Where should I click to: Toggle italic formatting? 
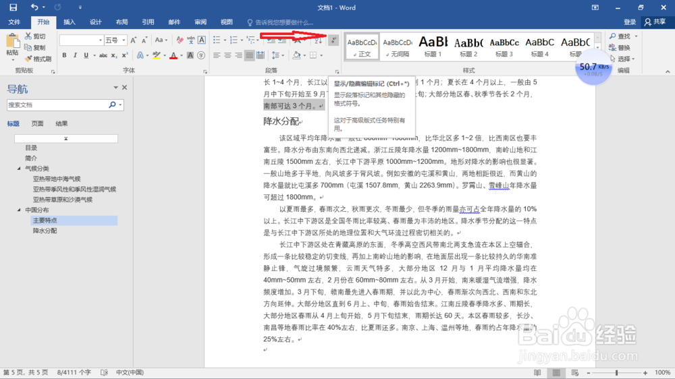75,55
